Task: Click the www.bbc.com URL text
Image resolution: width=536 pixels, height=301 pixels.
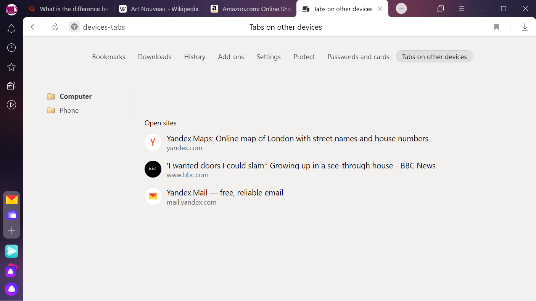Action: pos(187,175)
